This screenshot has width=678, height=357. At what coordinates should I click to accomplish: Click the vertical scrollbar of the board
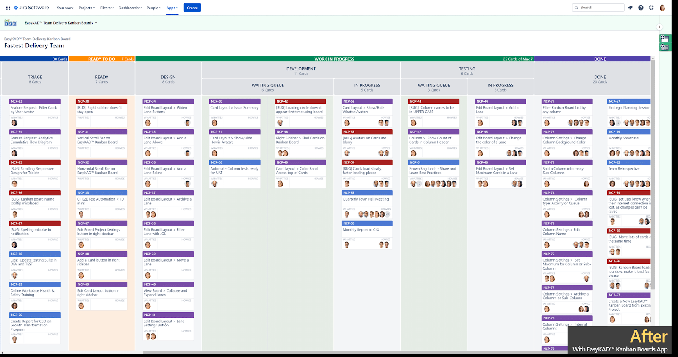point(653,174)
